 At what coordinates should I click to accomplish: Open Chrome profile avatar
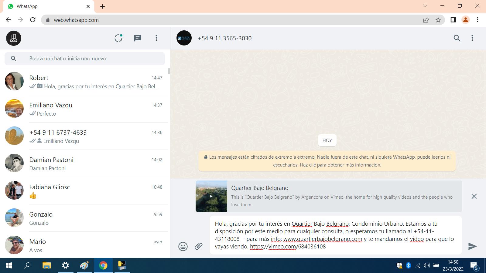click(x=465, y=20)
